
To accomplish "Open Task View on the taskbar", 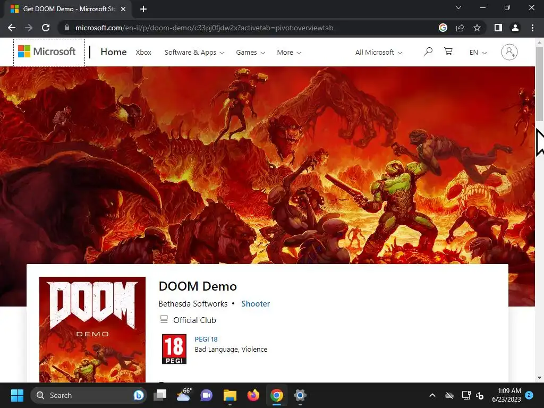I will (160, 395).
